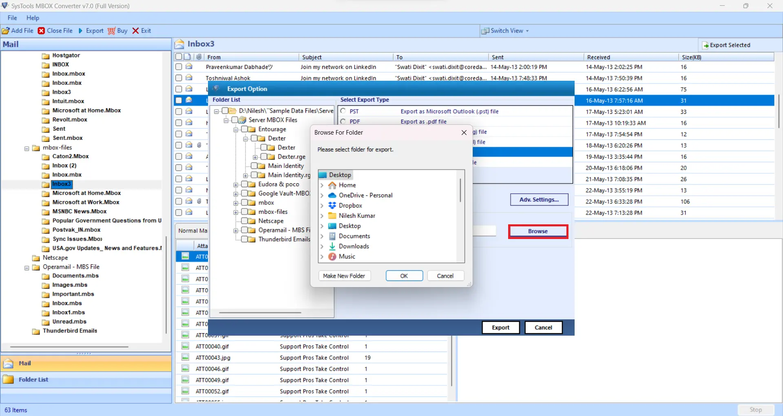783x416 pixels.
Task: Click the Close File toolbar icon
Action: (x=42, y=31)
